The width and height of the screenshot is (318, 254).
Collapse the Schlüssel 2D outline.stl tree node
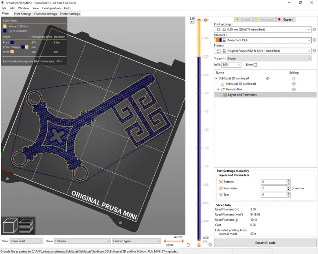coord(216,78)
